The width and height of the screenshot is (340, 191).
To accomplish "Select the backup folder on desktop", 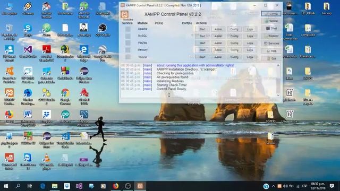I will point(326,8).
